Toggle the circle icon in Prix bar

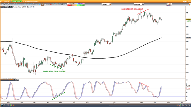click(8, 7)
